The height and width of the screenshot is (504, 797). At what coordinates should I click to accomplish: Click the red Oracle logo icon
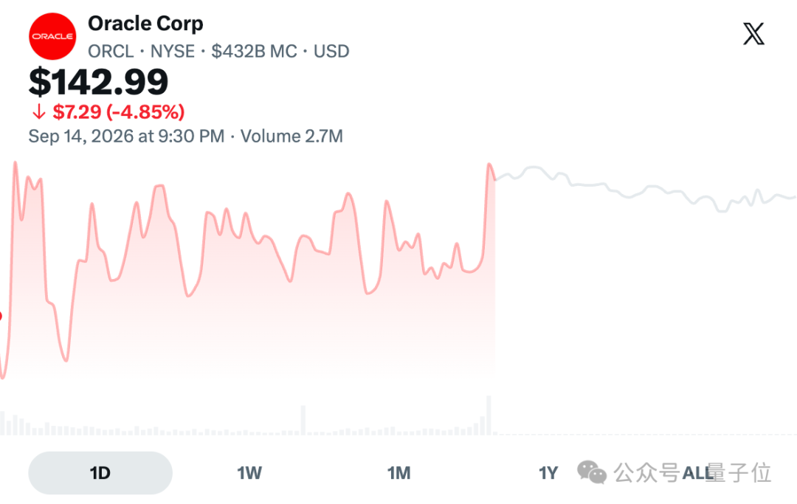pos(52,37)
